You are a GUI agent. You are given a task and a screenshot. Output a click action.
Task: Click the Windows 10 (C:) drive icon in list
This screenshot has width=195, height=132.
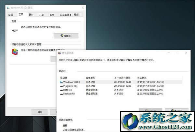[61, 82]
